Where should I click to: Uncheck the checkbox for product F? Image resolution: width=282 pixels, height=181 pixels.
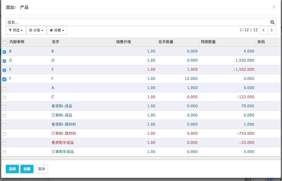coord(4,79)
